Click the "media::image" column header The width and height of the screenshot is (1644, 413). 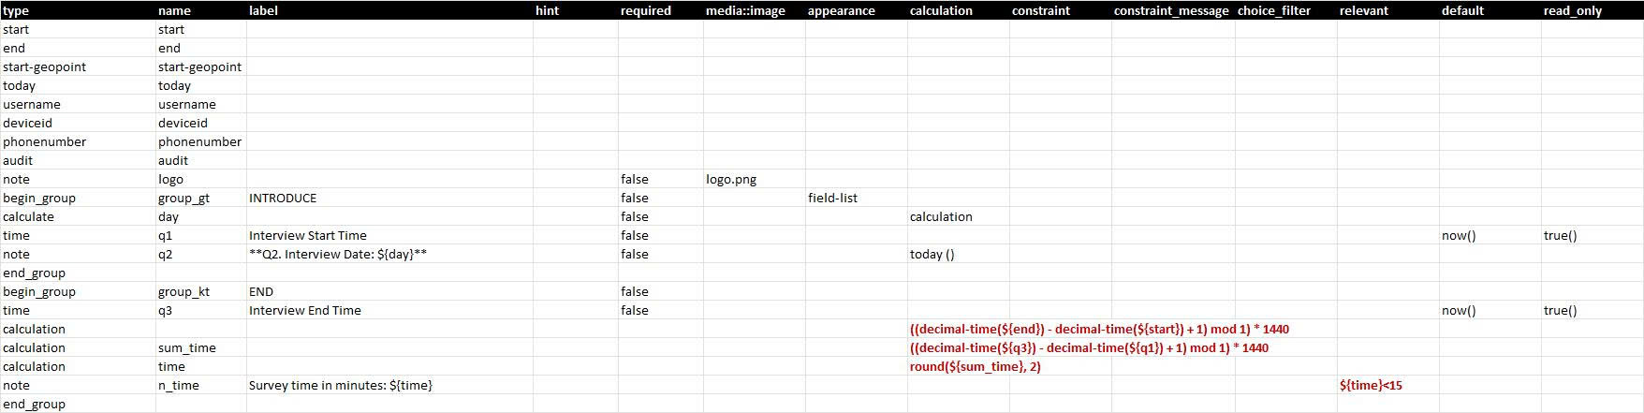pos(745,10)
